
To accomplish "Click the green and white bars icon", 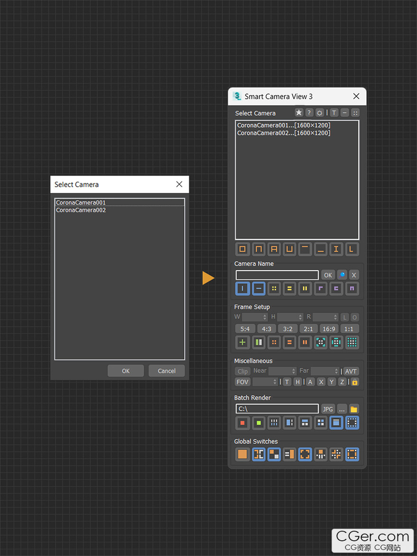I will point(259,342).
